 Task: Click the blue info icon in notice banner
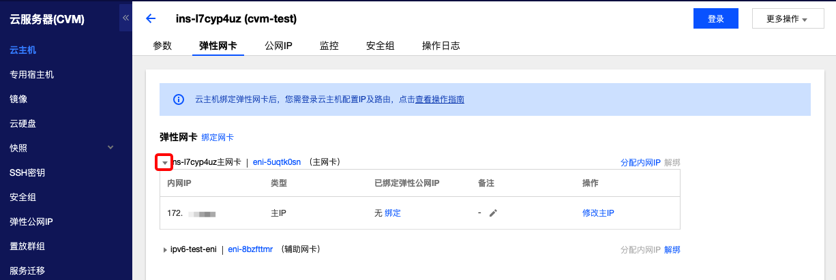click(x=179, y=99)
